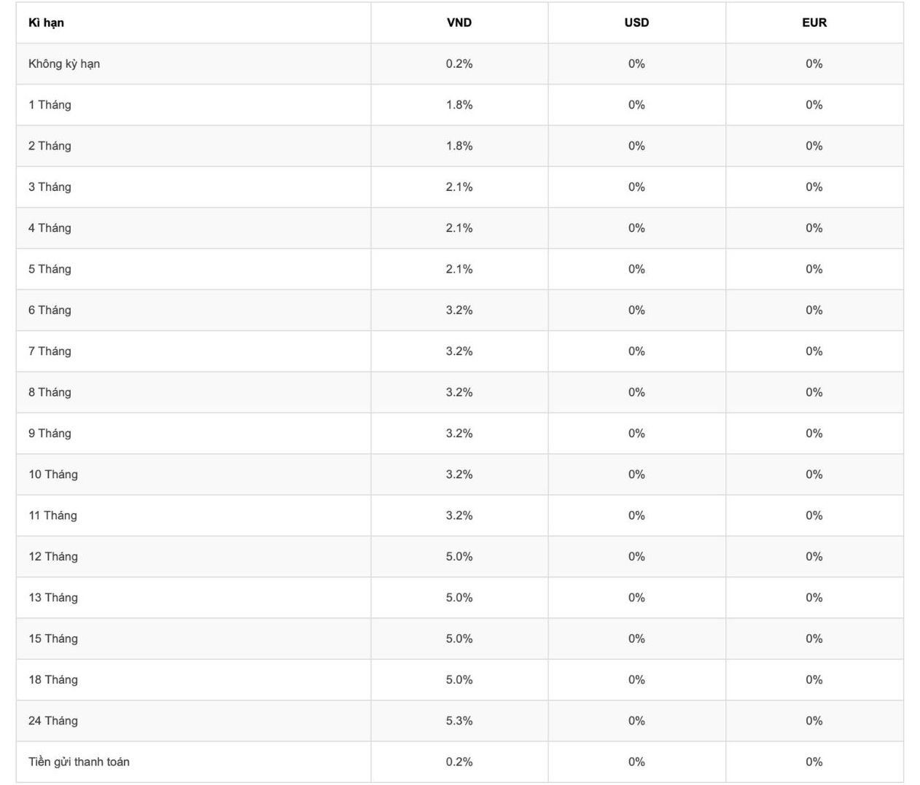The width and height of the screenshot is (920, 785).
Task: Select the 11 Tháng term label
Action: pos(52,515)
